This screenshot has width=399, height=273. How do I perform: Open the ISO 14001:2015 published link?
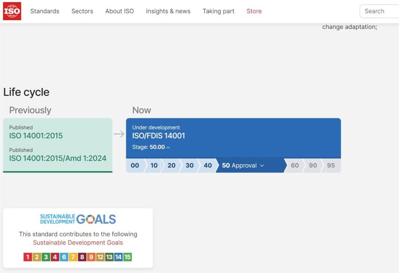point(36,136)
